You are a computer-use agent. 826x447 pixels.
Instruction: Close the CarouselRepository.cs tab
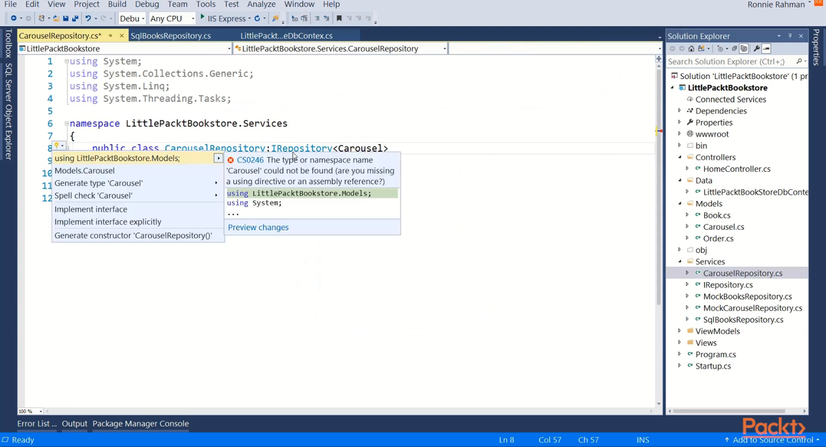click(122, 36)
